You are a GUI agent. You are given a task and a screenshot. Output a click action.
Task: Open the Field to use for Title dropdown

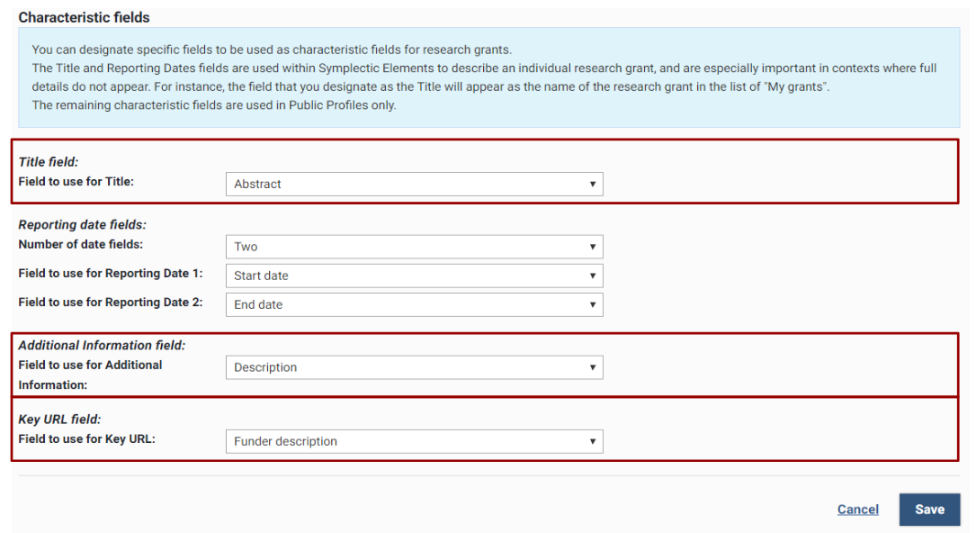(x=414, y=184)
